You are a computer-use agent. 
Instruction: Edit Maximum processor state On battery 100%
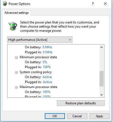46,92
